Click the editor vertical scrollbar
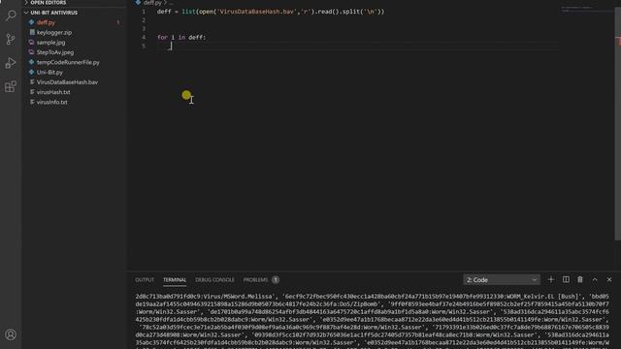This screenshot has height=349, width=621. click(x=617, y=123)
